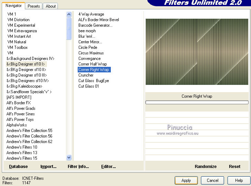Reset the filter settings

[234, 166]
